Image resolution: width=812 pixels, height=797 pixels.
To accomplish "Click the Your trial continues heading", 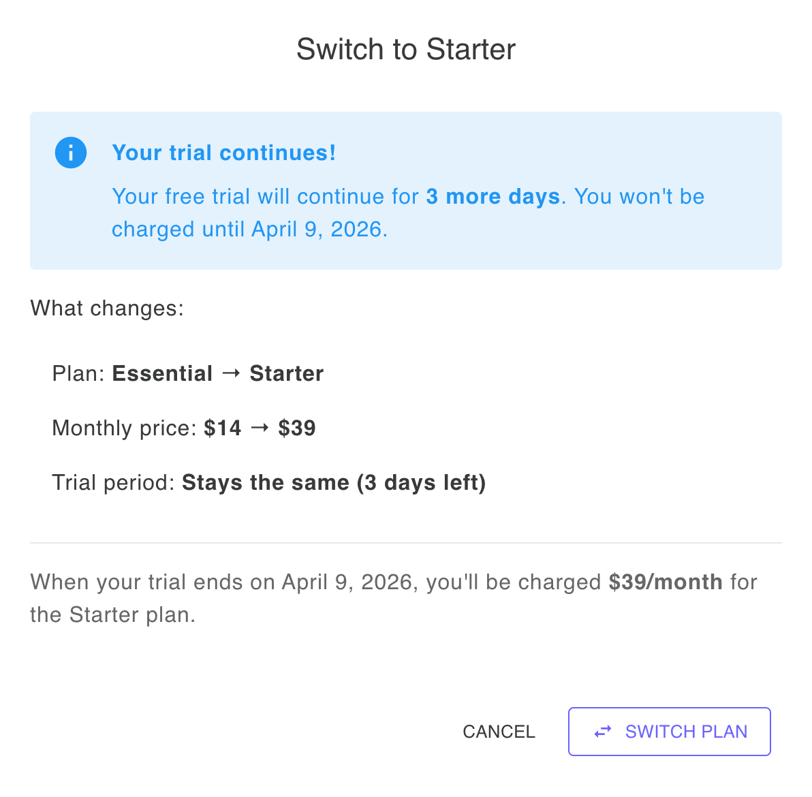I will [x=223, y=153].
